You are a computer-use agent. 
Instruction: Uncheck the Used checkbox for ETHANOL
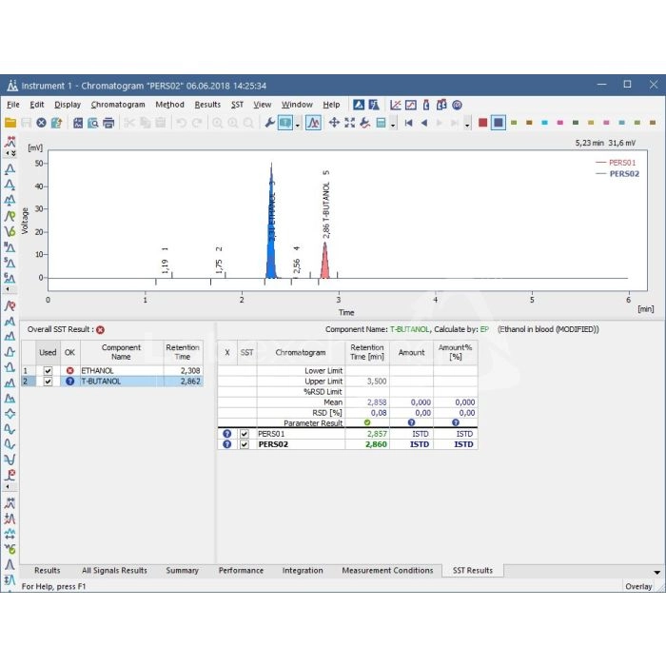coord(48,370)
